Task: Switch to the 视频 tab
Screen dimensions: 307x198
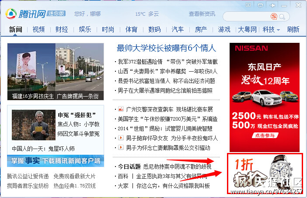Action: click(x=38, y=30)
